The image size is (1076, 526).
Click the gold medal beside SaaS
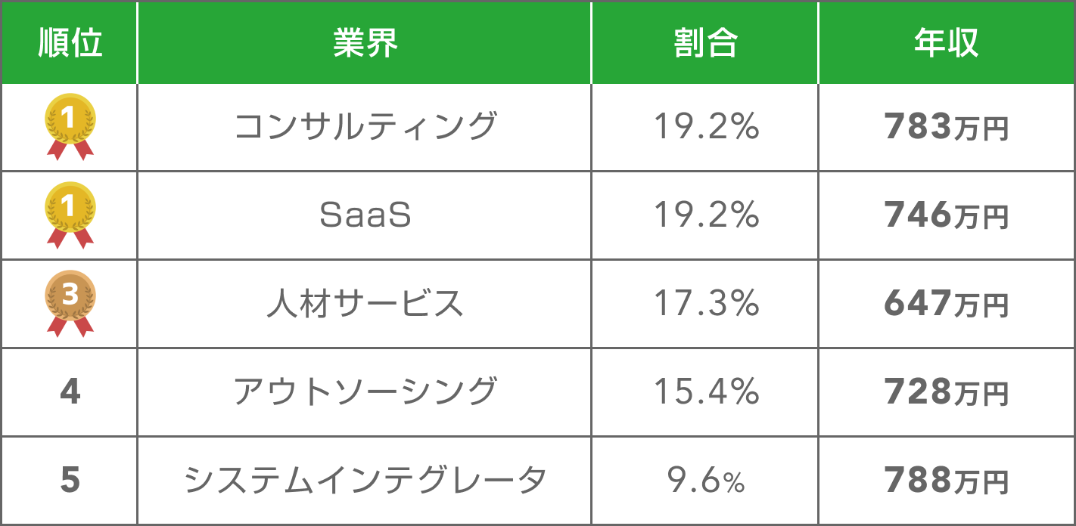pyautogui.click(x=70, y=215)
